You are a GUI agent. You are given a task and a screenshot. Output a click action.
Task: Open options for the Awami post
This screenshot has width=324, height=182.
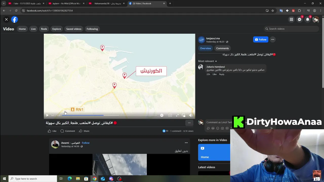click(186, 143)
